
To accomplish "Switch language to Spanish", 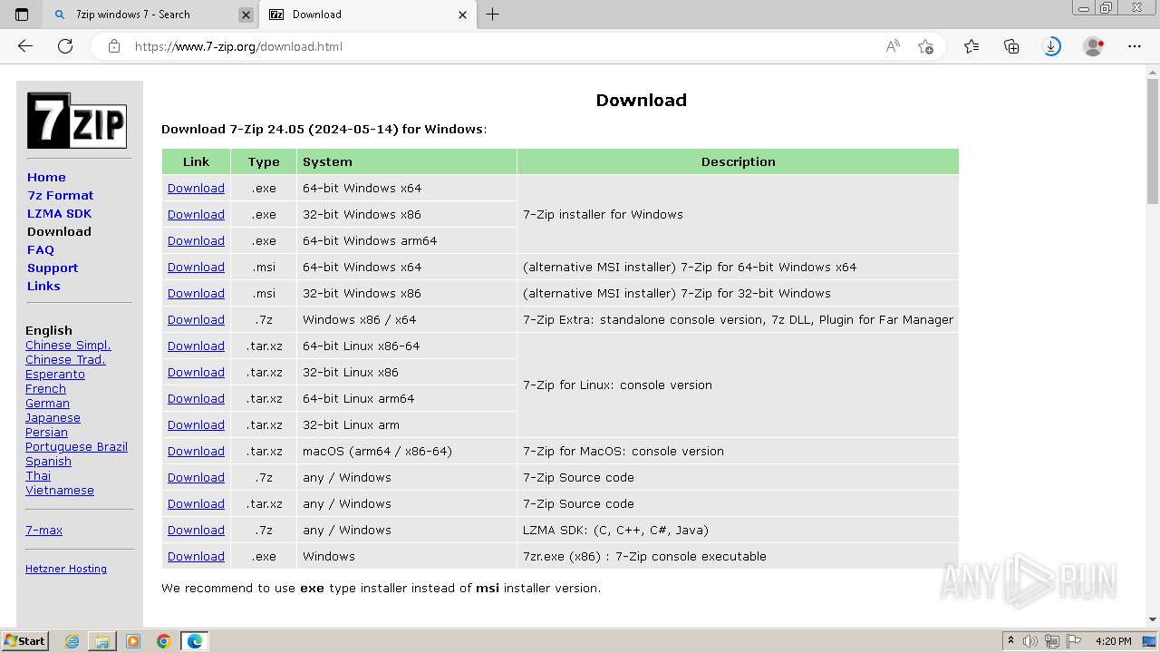I will pos(48,461).
